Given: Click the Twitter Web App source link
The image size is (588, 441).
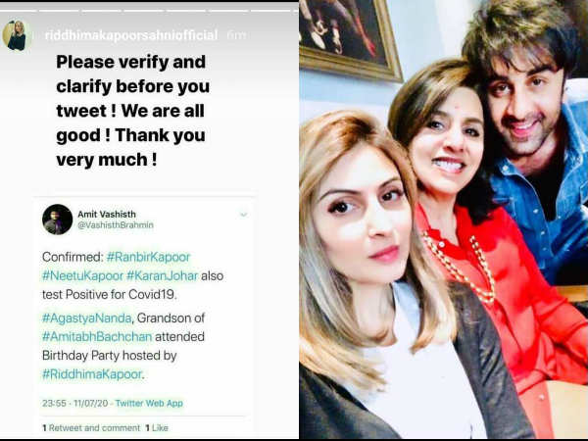Looking at the screenshot, I should point(149,403).
